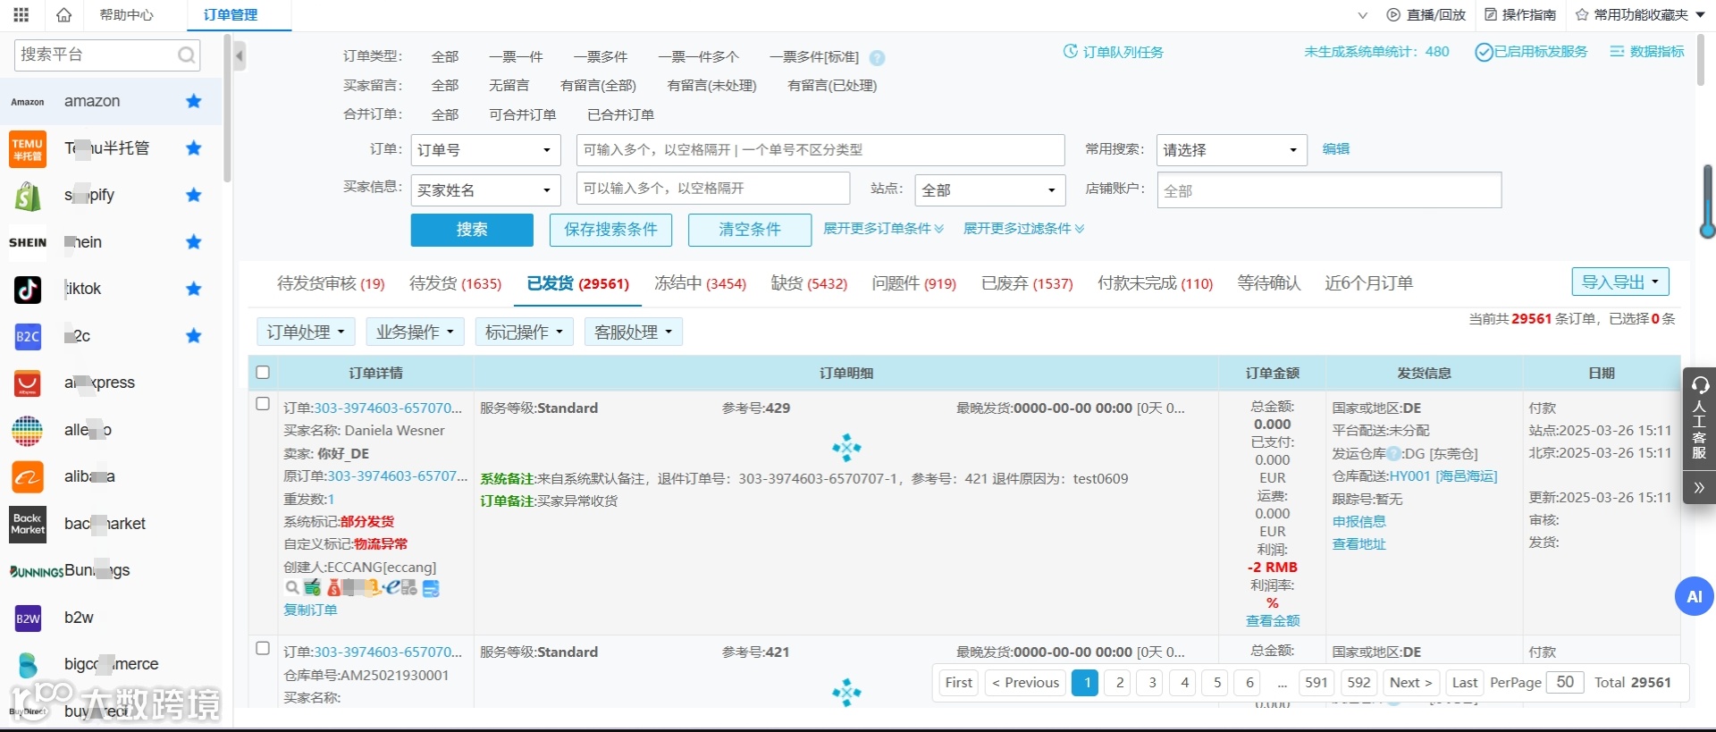1716x732 pixels.
Task: Open the 导入导出 dropdown button
Action: (1620, 282)
